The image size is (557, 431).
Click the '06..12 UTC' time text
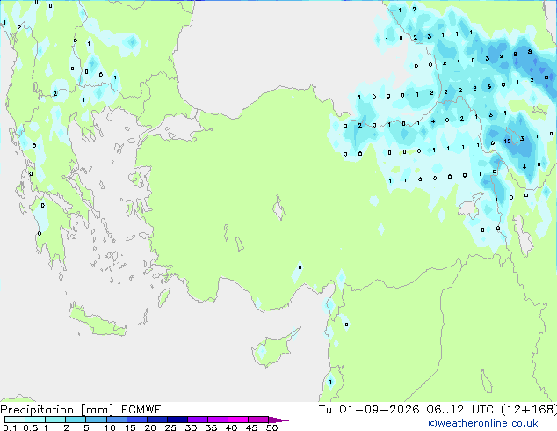[x=459, y=410]
